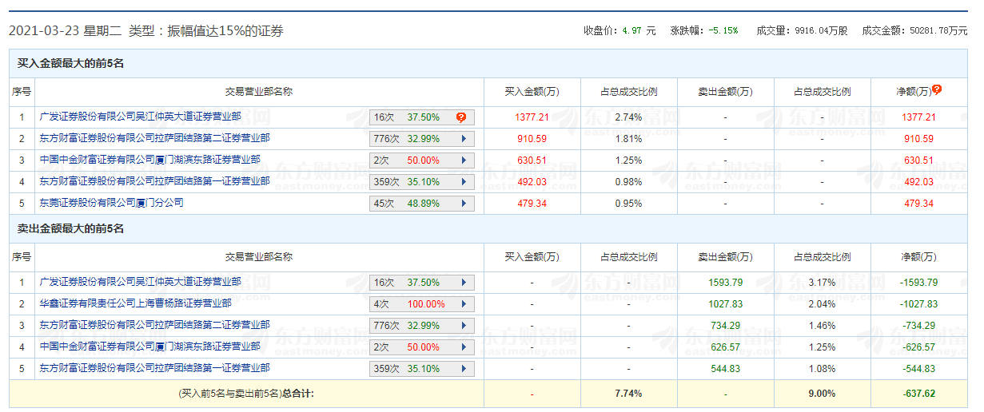
Task: Click arrow next to 776次 32.99% in buy table
Action: (x=464, y=139)
